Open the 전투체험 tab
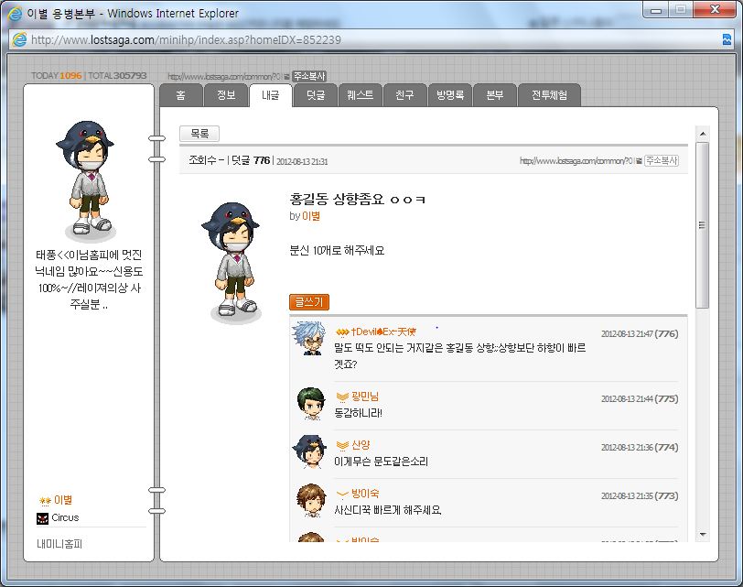This screenshot has width=743, height=587. (549, 95)
